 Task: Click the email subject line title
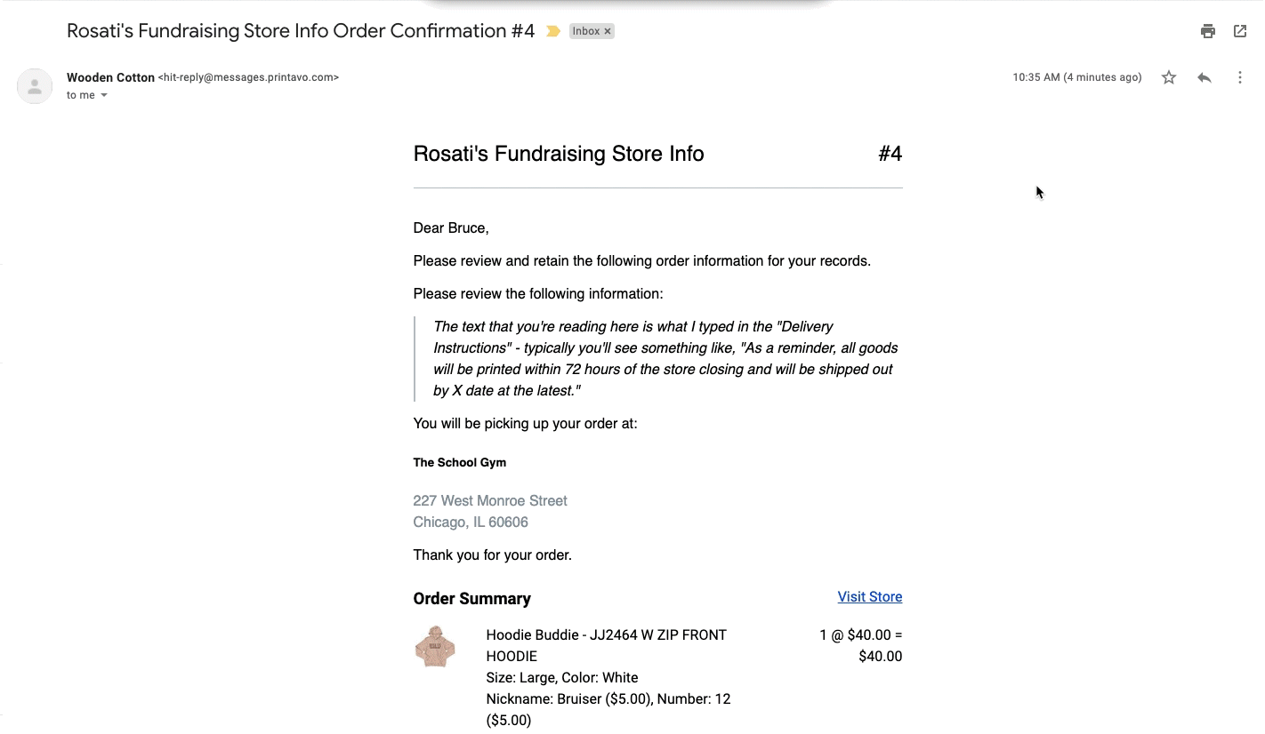point(301,31)
